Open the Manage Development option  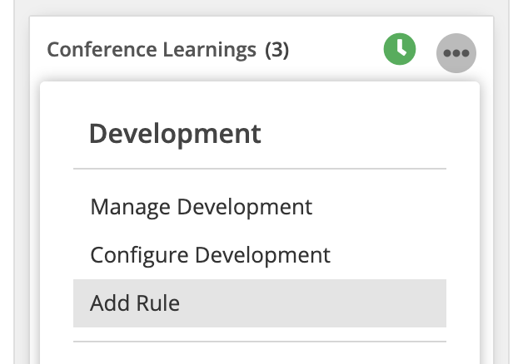[x=202, y=207]
